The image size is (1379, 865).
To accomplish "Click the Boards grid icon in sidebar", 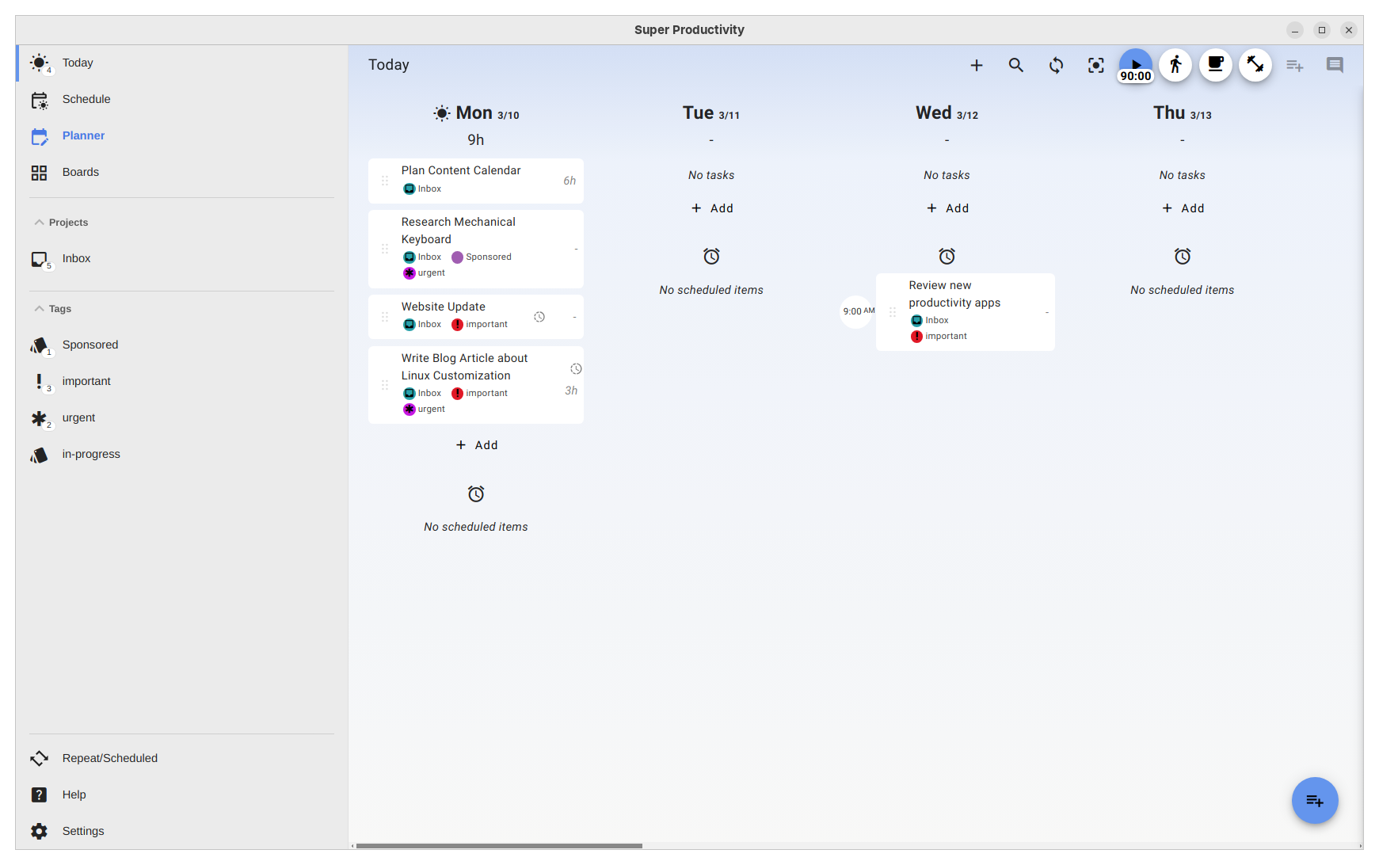I will [x=39, y=172].
